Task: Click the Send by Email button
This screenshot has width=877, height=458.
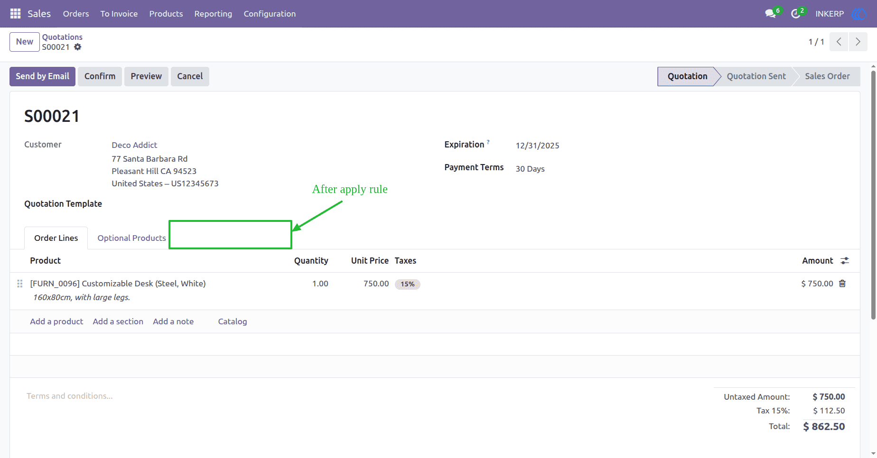Action: point(42,76)
